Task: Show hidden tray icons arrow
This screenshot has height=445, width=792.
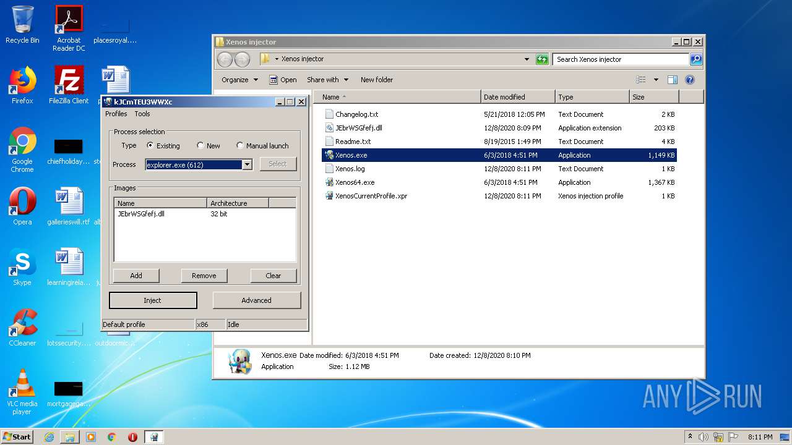Action: click(690, 437)
